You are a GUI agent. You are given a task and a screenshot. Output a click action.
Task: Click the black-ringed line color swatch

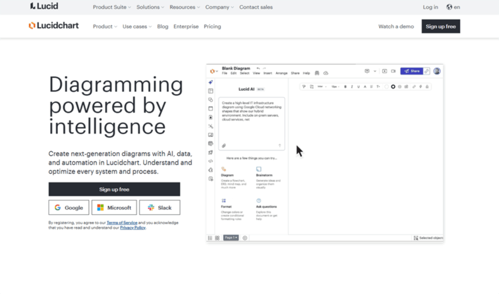(x=393, y=87)
